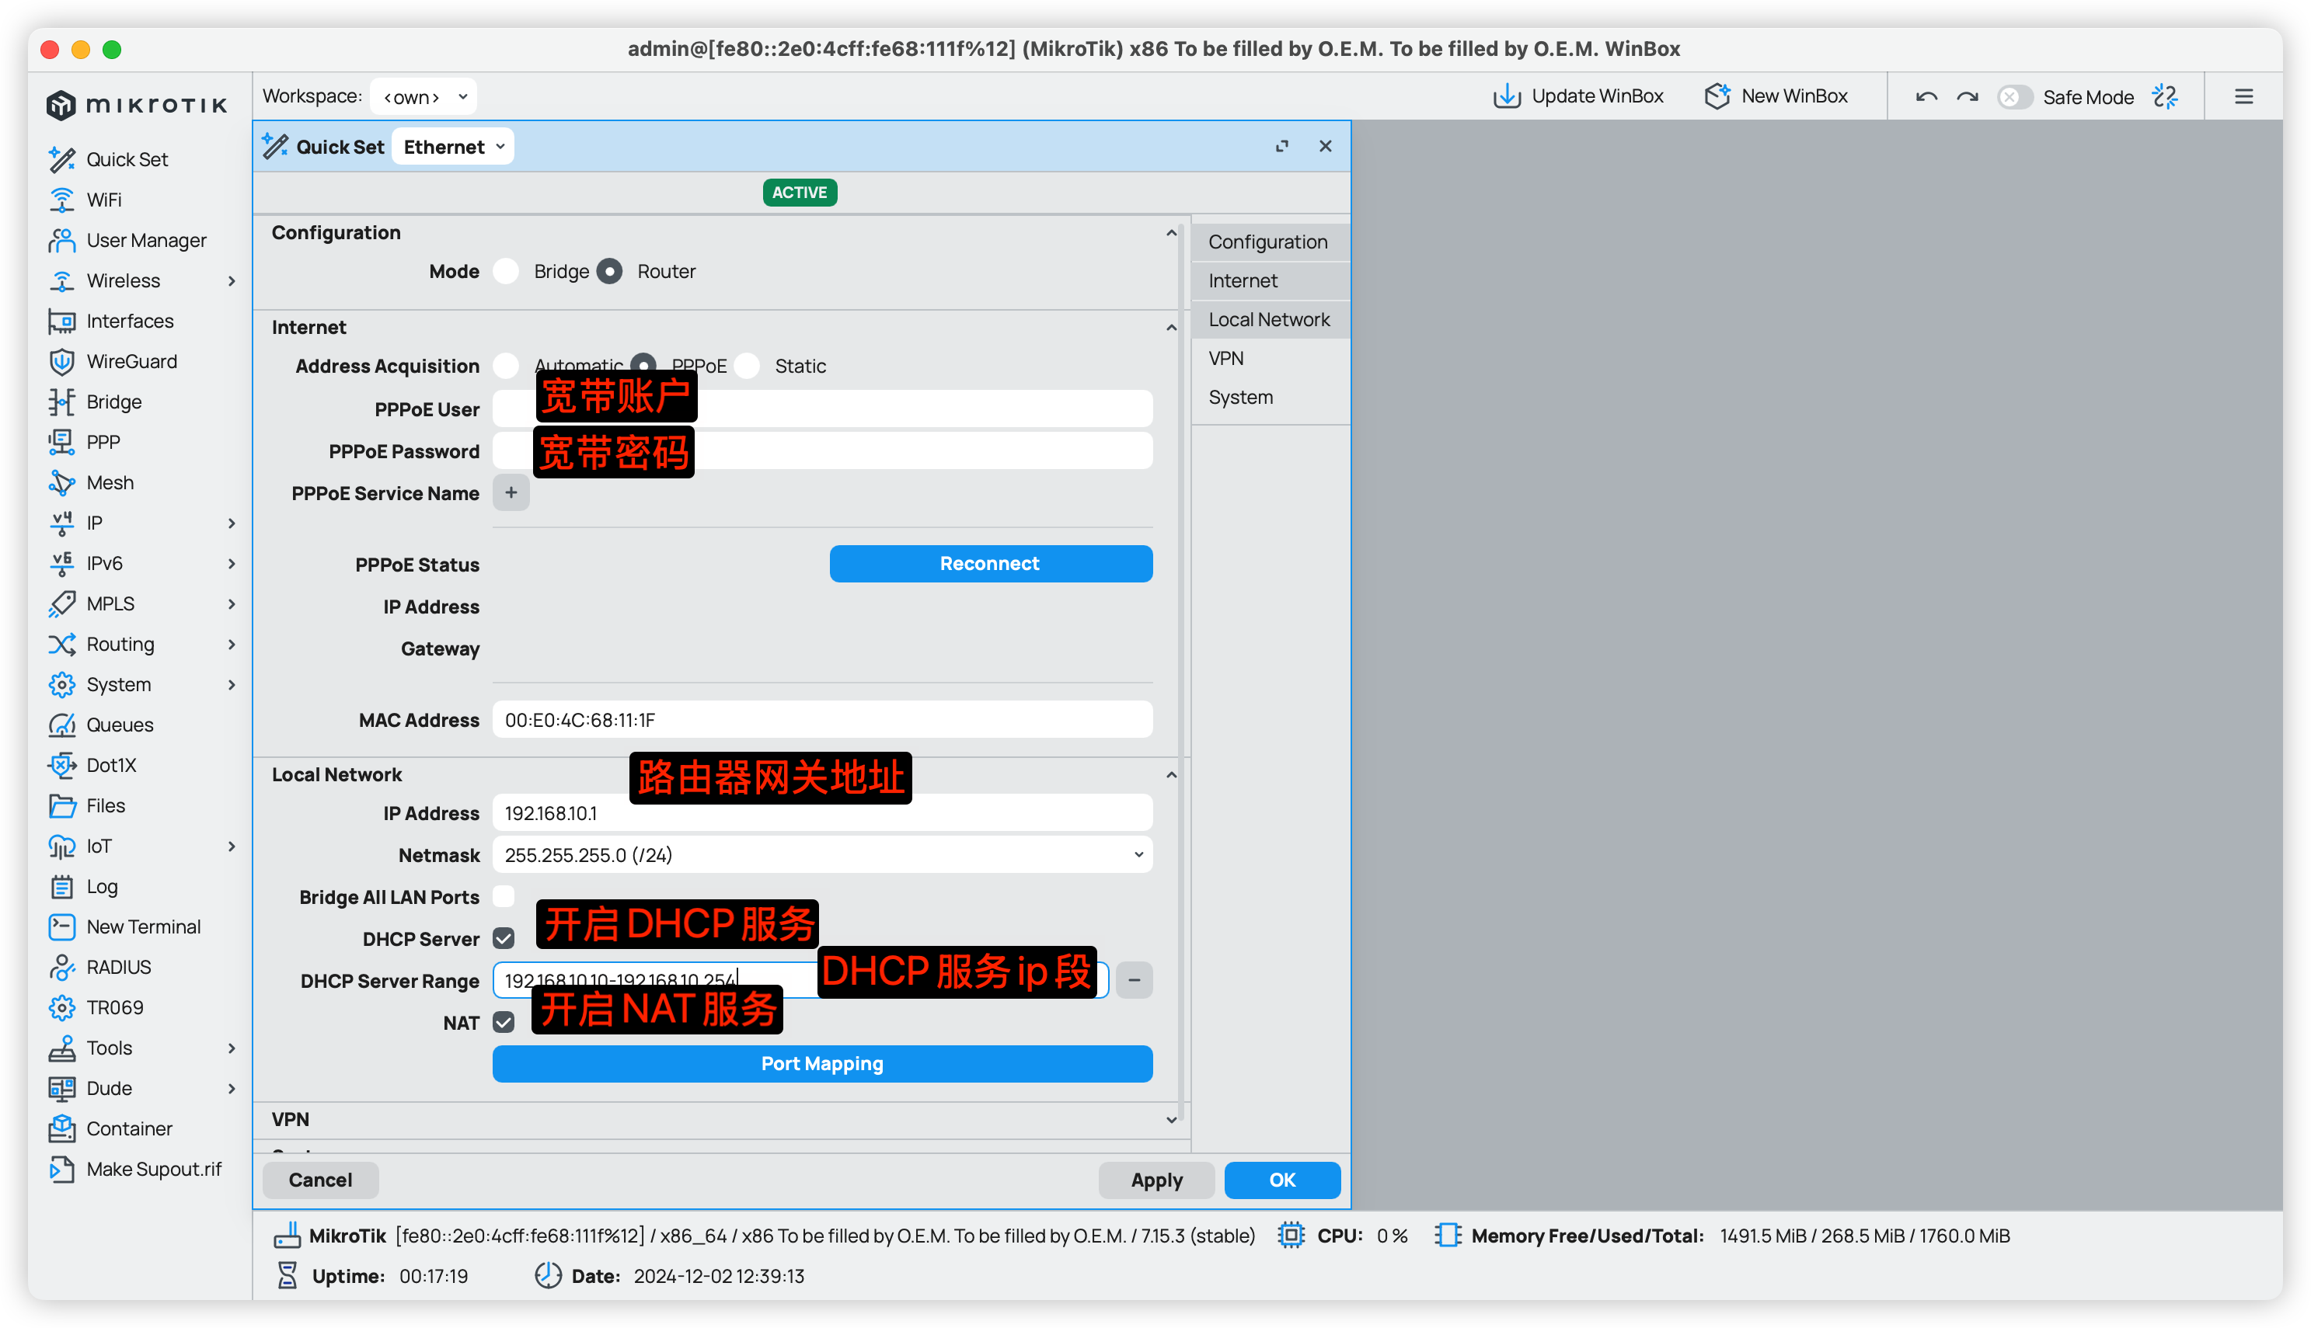Open the WiFi sidebar icon

click(x=61, y=199)
